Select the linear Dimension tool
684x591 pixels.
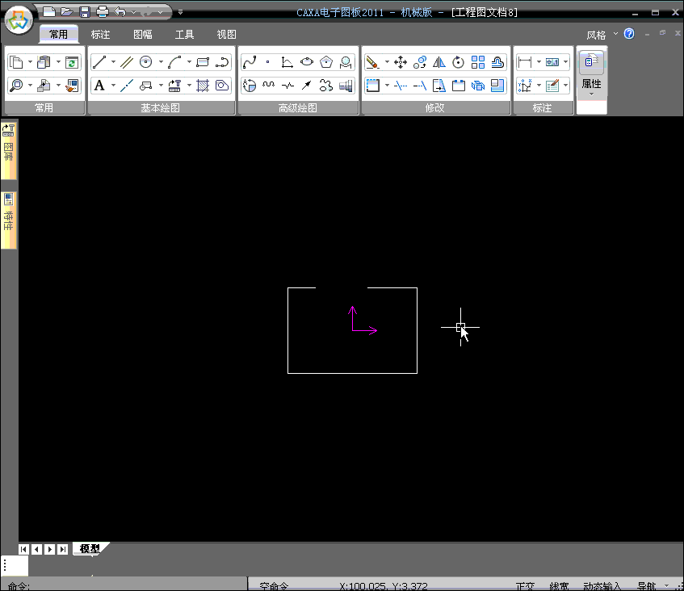pyautogui.click(x=524, y=62)
